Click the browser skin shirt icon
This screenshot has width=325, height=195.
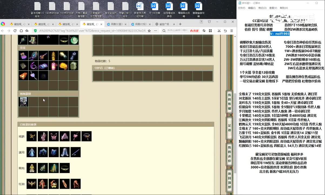(x=209, y=22)
